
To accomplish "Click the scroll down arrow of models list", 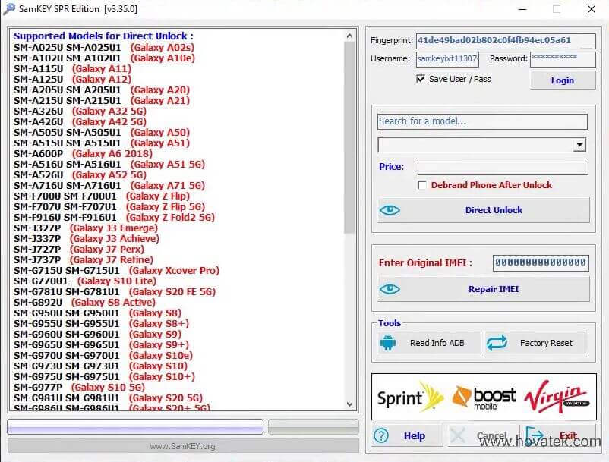I will coord(349,404).
